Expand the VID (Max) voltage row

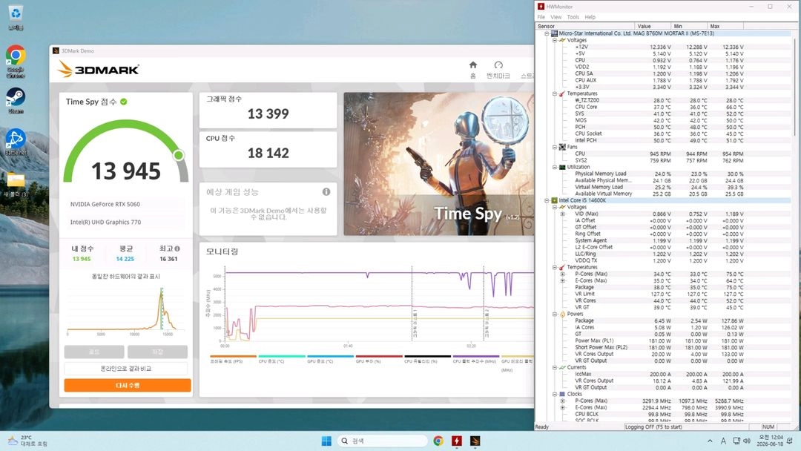coord(563,214)
